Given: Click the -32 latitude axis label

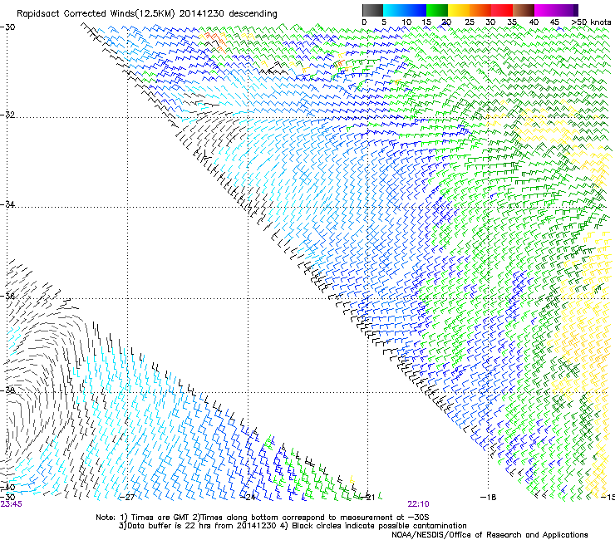Looking at the screenshot, I should pos(7,115).
